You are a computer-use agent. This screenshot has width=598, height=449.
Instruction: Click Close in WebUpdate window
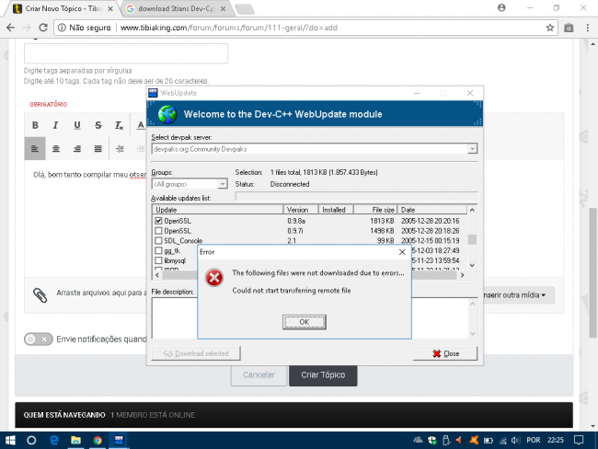click(445, 353)
